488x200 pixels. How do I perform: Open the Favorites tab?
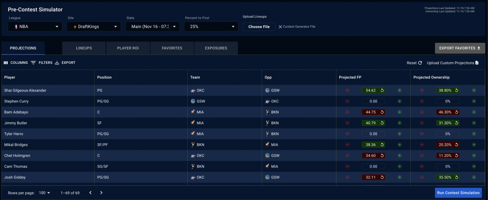point(172,48)
